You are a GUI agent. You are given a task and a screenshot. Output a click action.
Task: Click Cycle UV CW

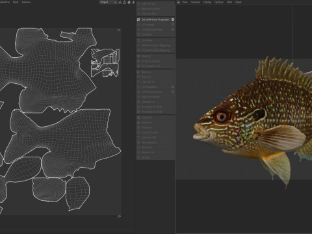149,138
